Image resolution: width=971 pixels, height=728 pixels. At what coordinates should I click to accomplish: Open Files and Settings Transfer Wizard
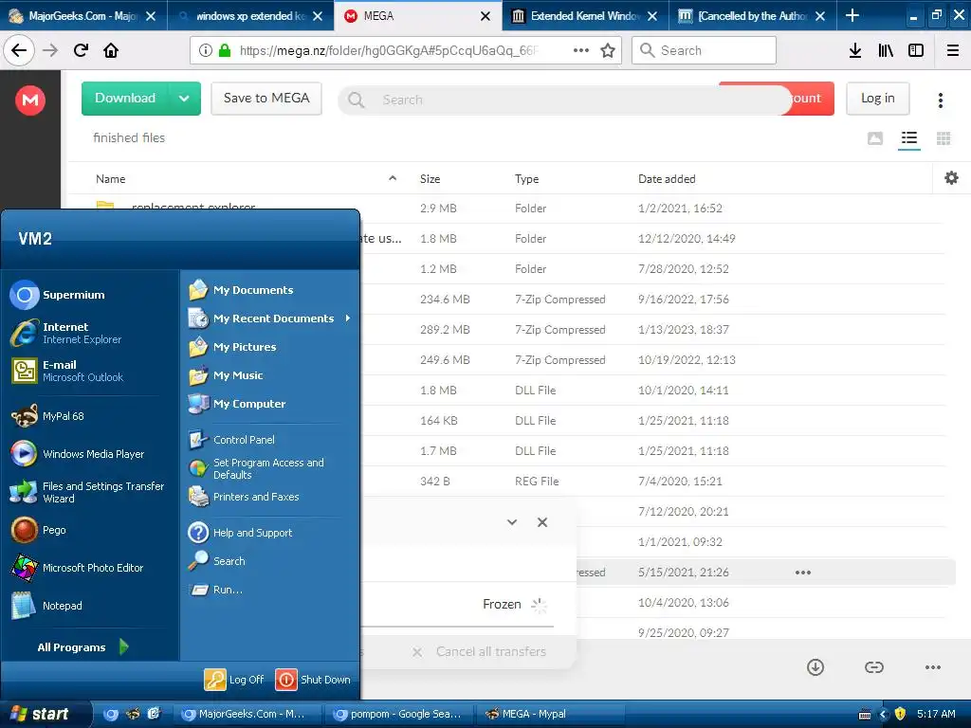click(x=87, y=492)
